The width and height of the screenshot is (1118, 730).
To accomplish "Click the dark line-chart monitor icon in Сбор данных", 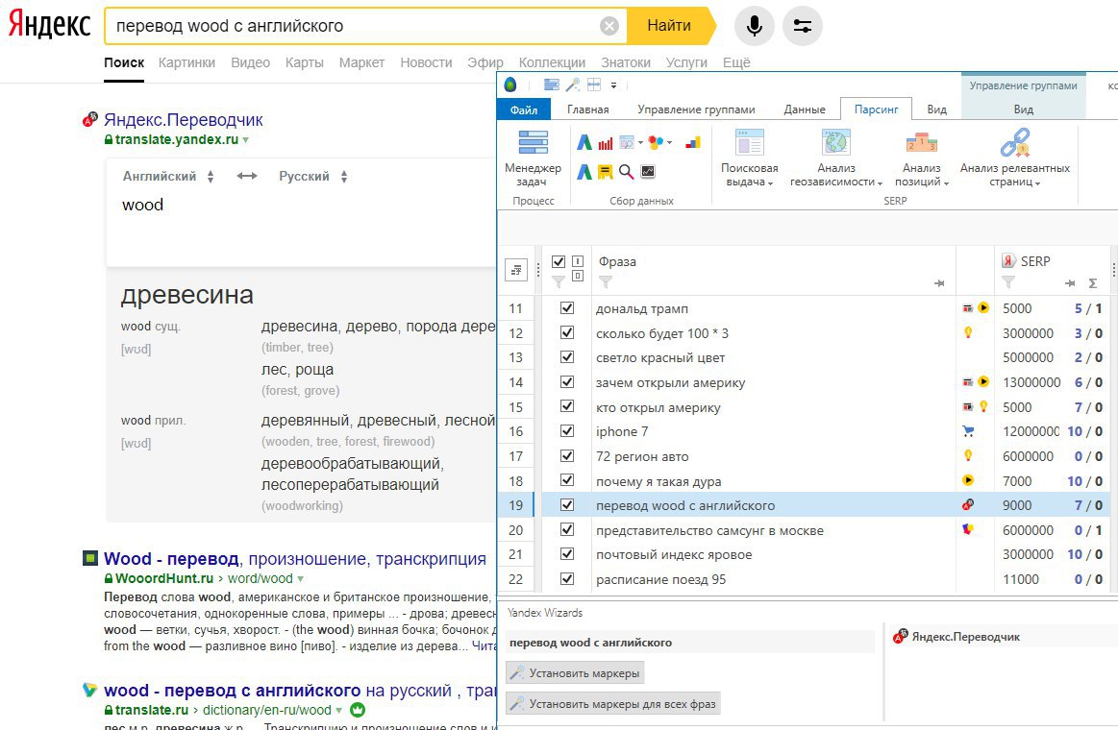I will (648, 171).
